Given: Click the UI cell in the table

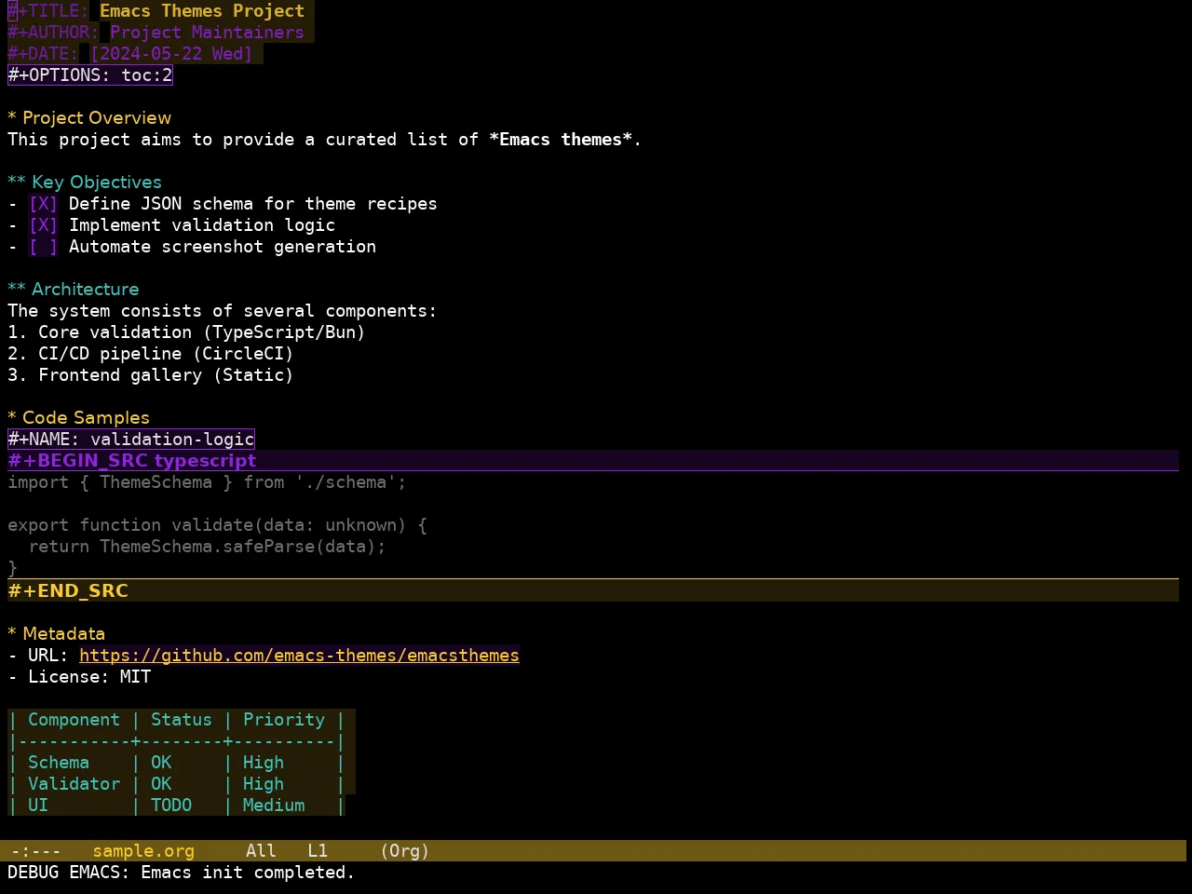Looking at the screenshot, I should coord(38,806).
